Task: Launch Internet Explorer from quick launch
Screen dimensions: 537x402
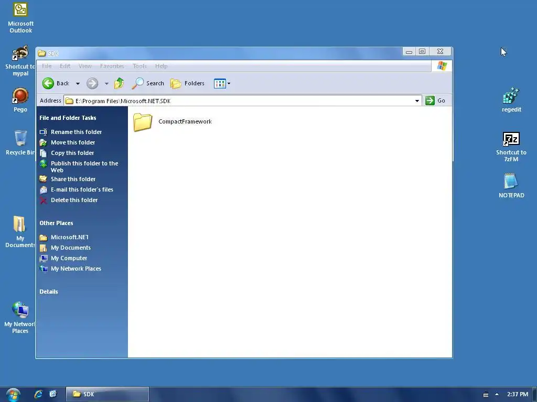Action: point(38,394)
